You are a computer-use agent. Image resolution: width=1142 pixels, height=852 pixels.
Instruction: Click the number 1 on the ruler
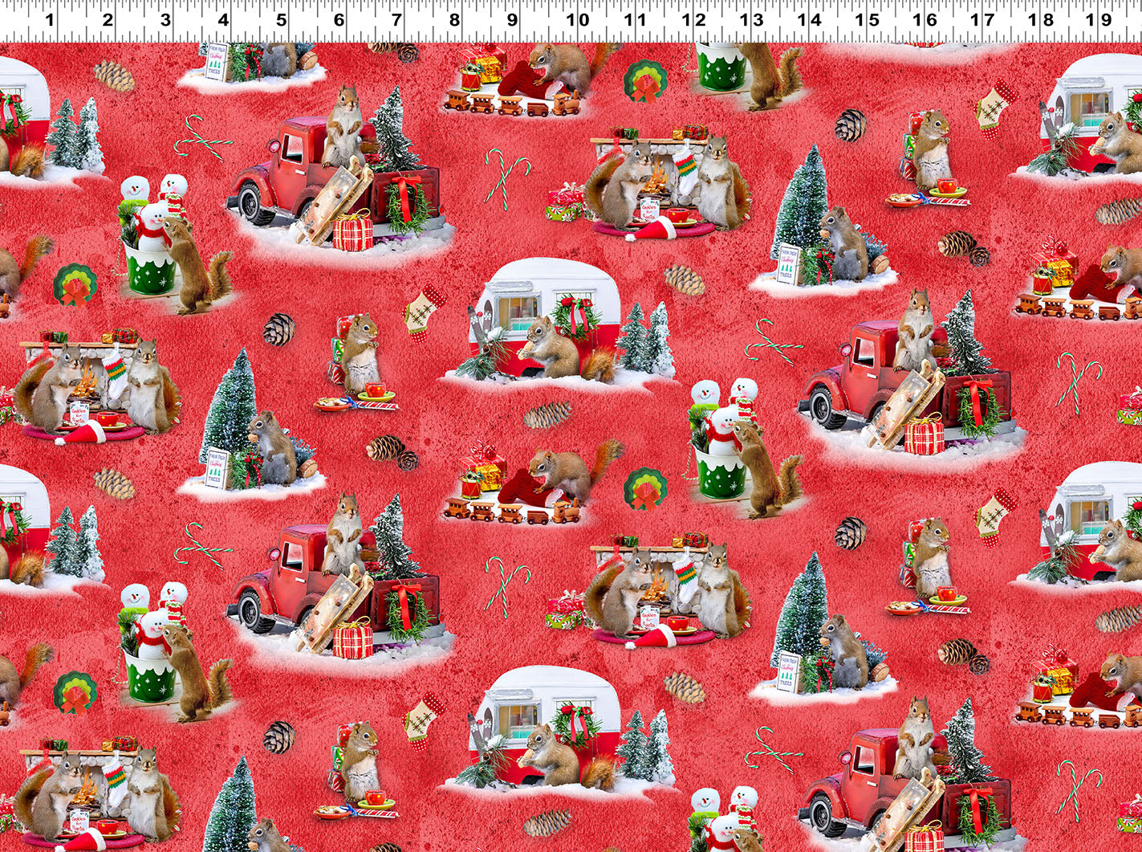[50, 19]
